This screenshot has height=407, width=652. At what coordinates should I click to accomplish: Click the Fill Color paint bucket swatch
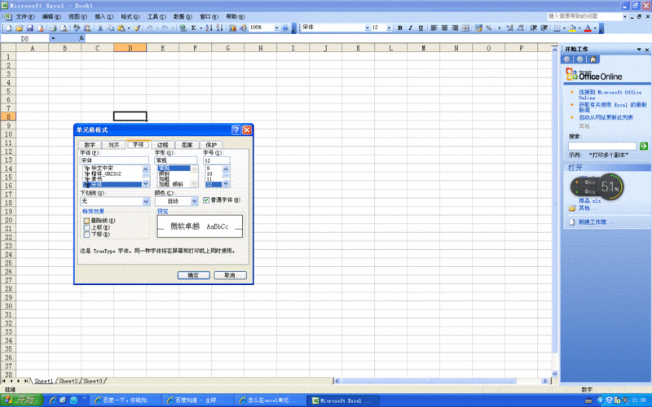(x=572, y=28)
